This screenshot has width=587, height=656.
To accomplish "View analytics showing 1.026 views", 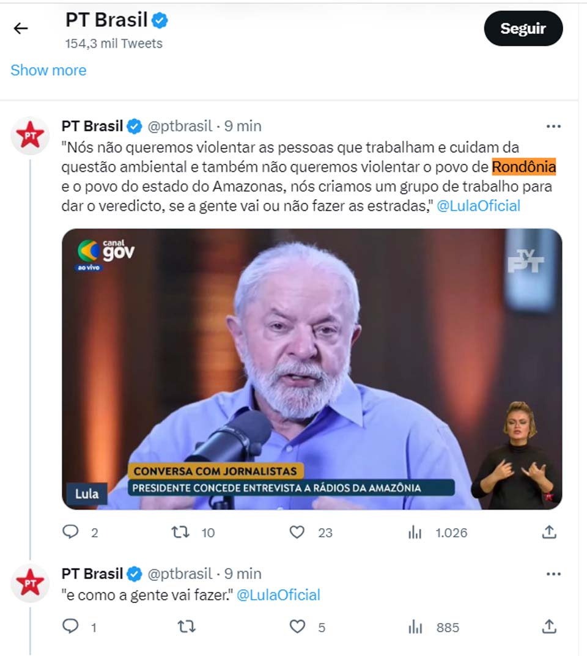I will tap(415, 533).
